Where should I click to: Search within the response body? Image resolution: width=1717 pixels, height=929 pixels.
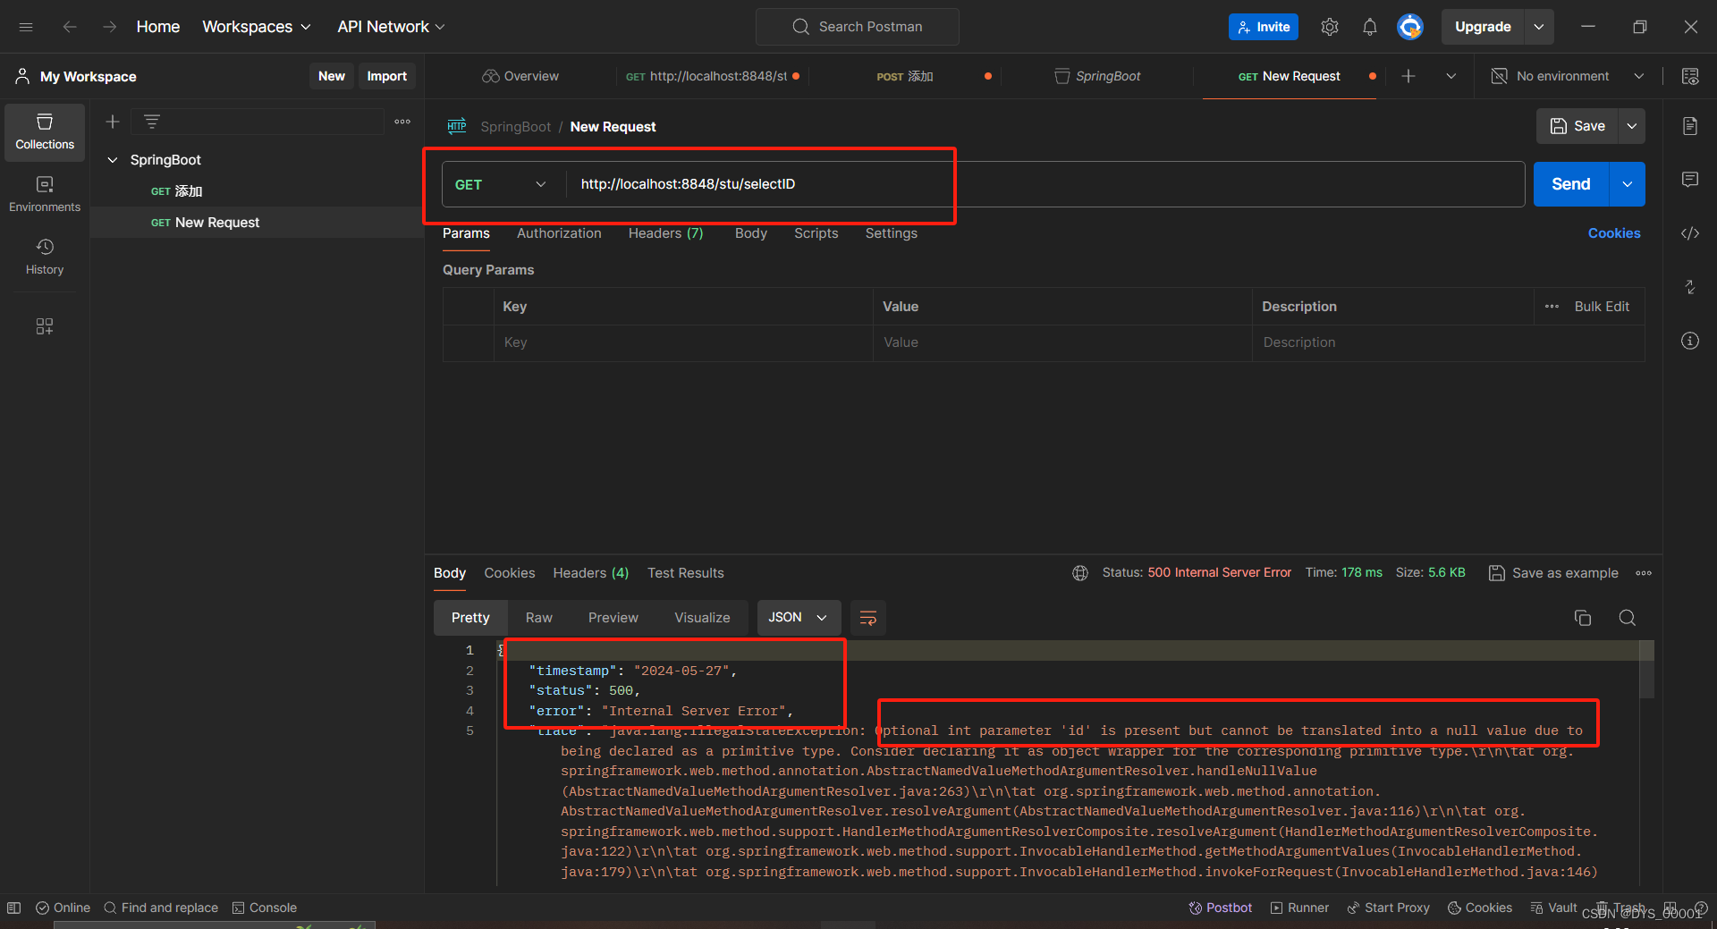[x=1628, y=618]
